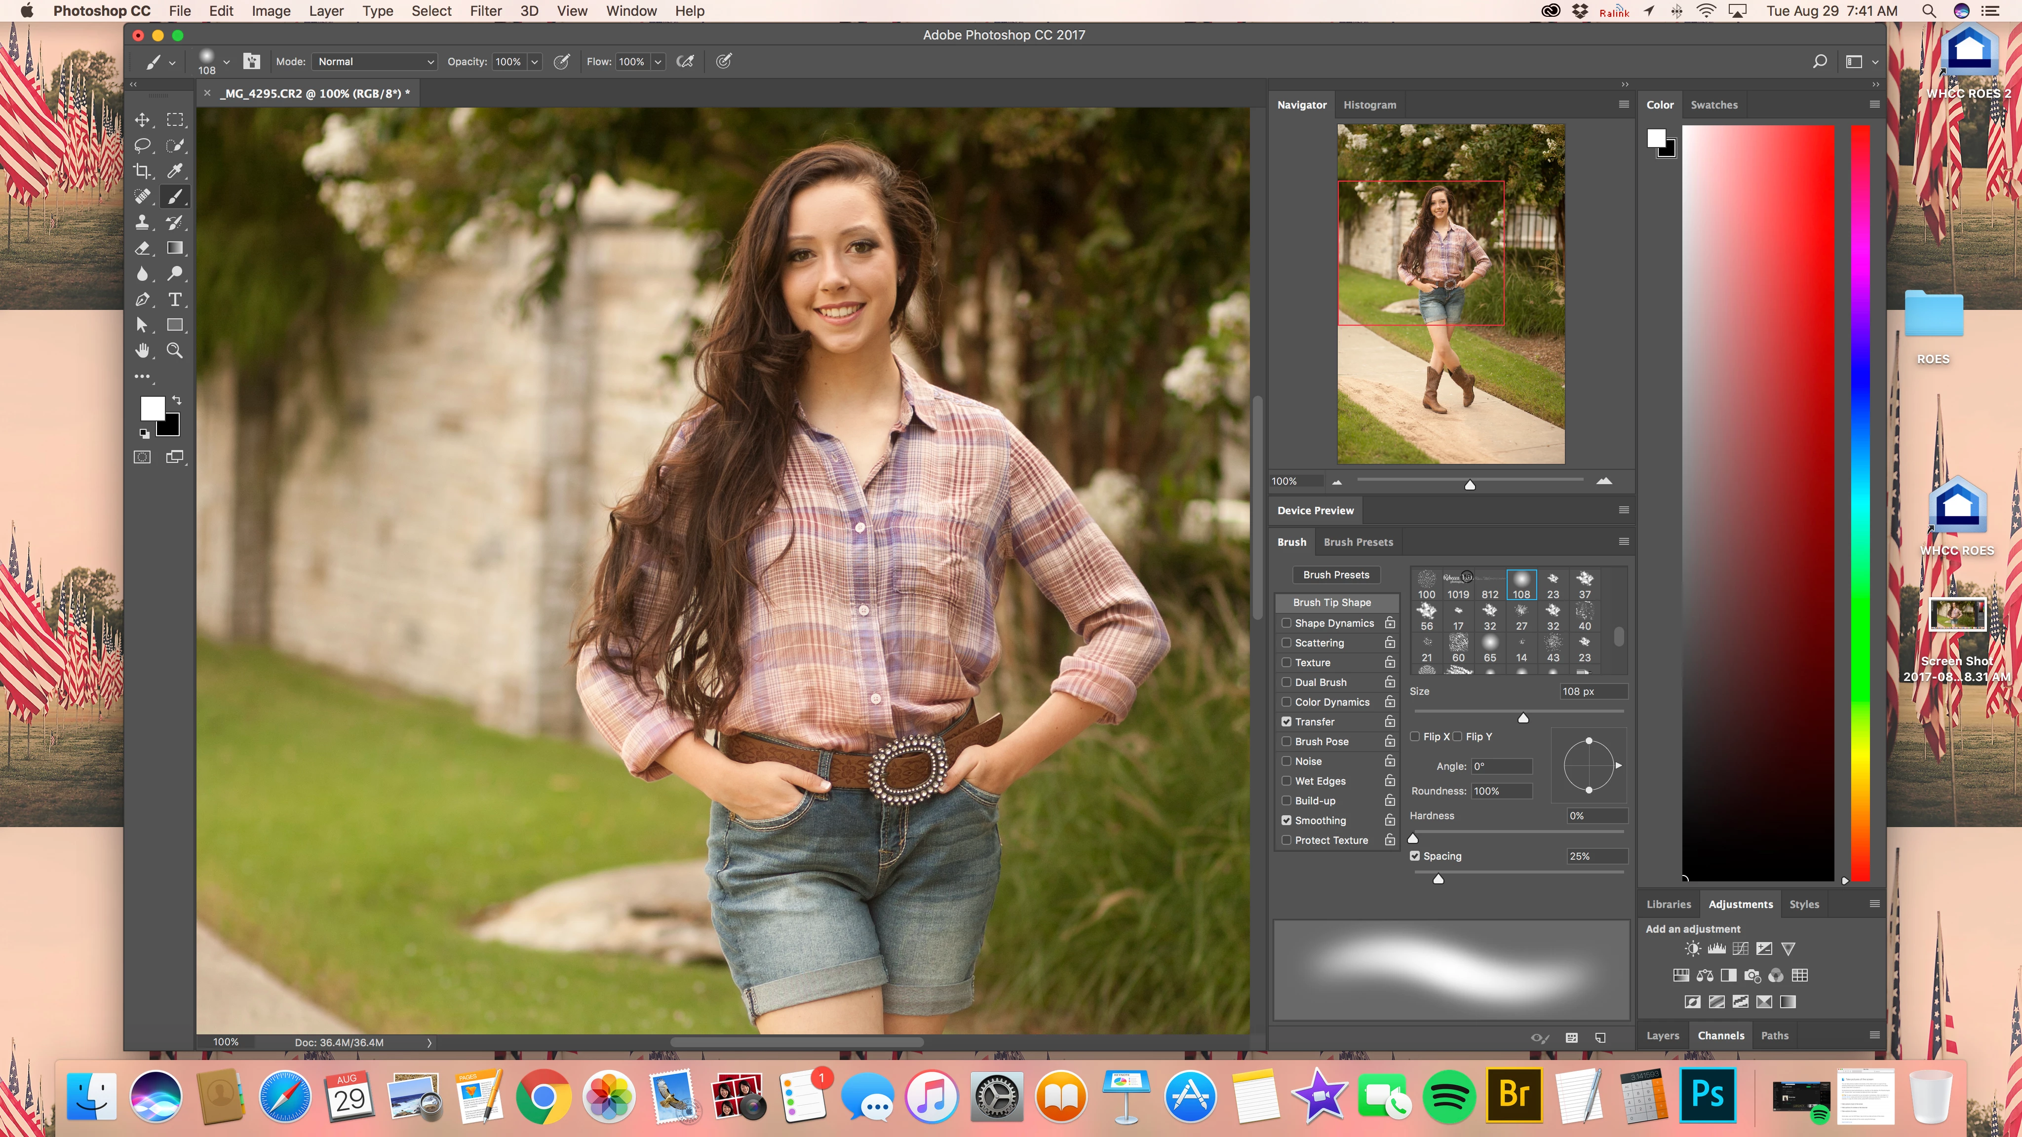Screen dimensions: 2022x1137
Task: Click the brush Size slider handle
Action: 1523,718
